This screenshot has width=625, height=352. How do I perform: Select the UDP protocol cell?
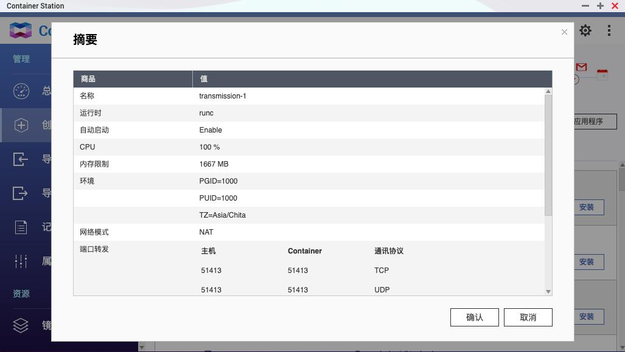pos(382,290)
